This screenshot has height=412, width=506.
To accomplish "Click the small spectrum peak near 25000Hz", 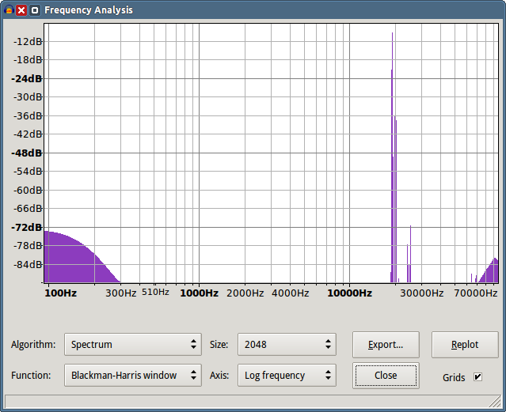I will [409, 254].
